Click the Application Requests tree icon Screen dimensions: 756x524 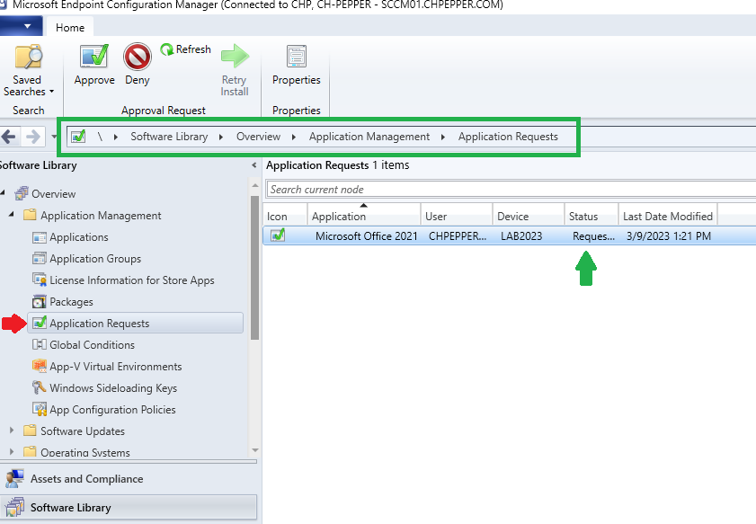(40, 323)
